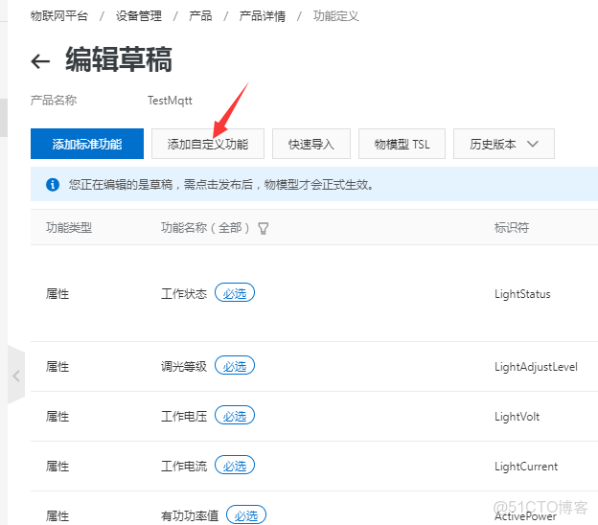
Task: Go to 产品 breadcrumb
Action: (x=200, y=16)
